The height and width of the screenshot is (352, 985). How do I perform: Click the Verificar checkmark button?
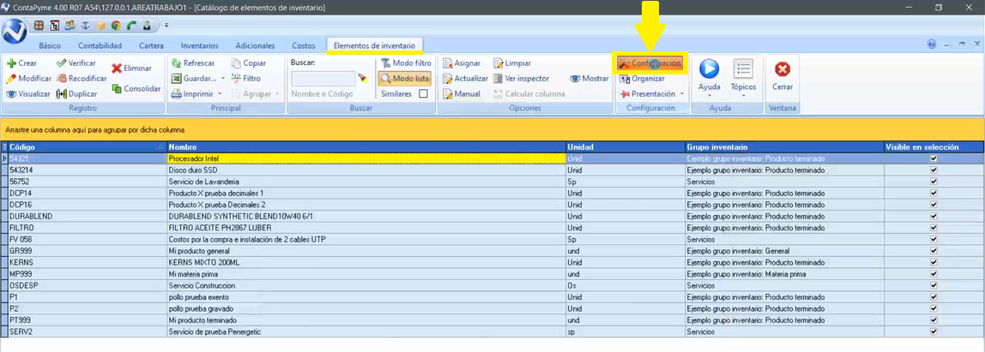coord(76,63)
